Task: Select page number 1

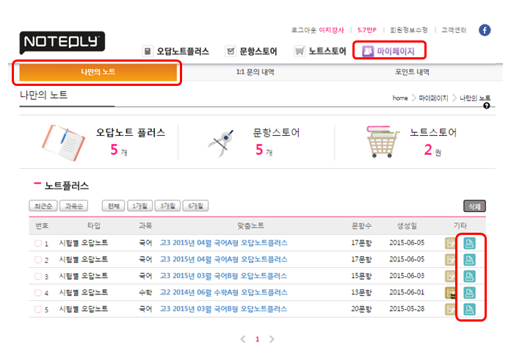Action: pyautogui.click(x=258, y=339)
